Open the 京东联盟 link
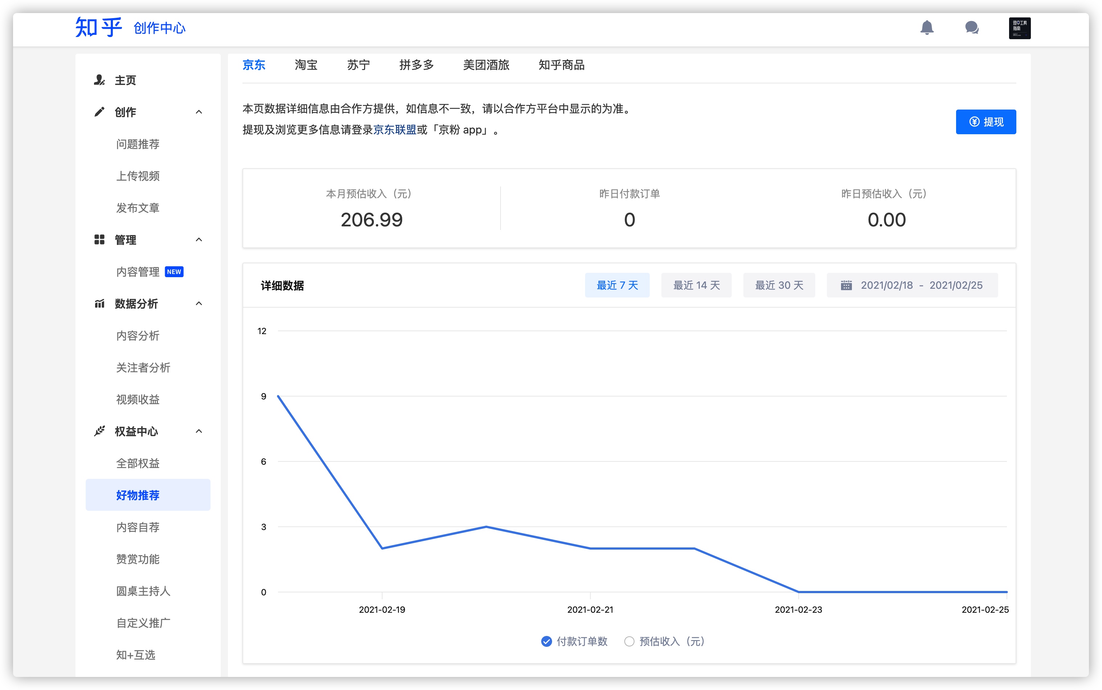This screenshot has width=1102, height=690. (x=395, y=130)
